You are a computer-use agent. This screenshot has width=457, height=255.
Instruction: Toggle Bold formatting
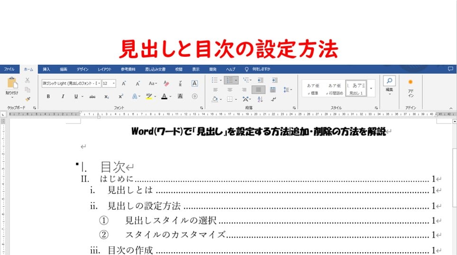click(x=48, y=97)
